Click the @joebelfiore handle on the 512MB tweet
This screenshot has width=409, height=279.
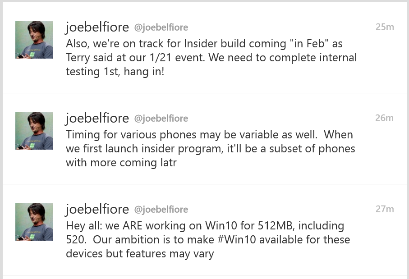[x=161, y=210]
